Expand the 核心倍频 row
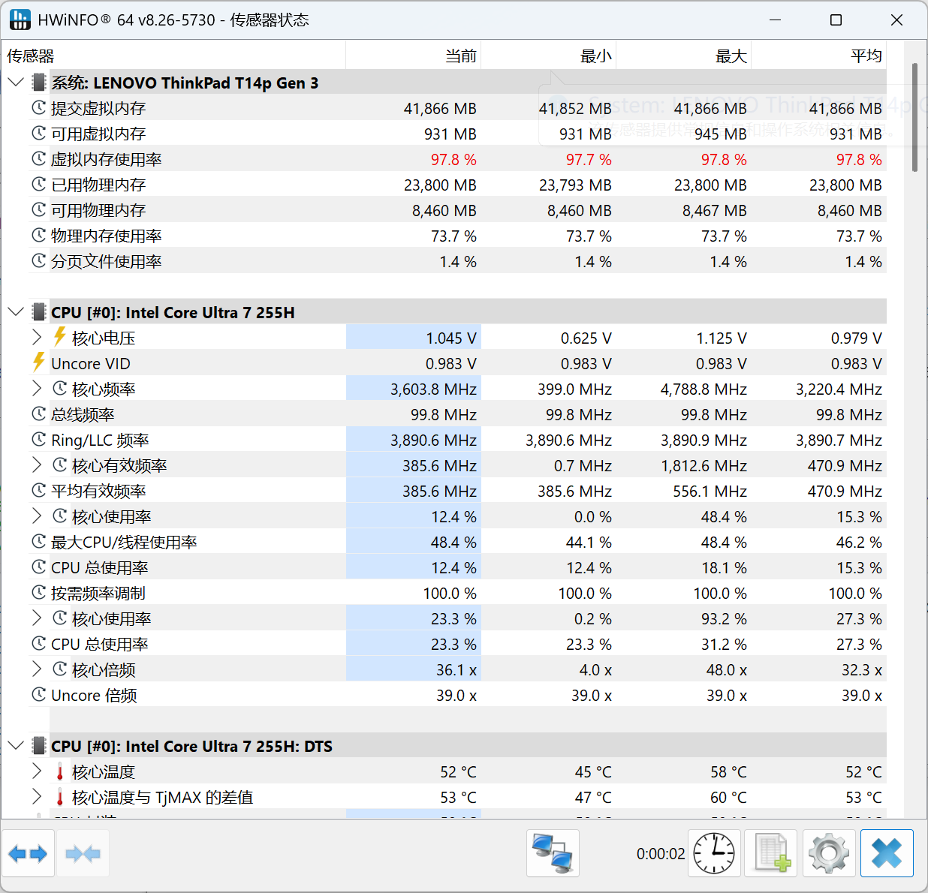928x893 pixels. pyautogui.click(x=37, y=669)
